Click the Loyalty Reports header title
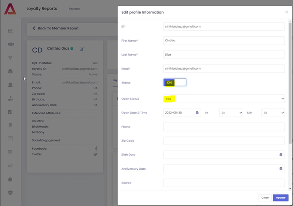 tap(42, 9)
